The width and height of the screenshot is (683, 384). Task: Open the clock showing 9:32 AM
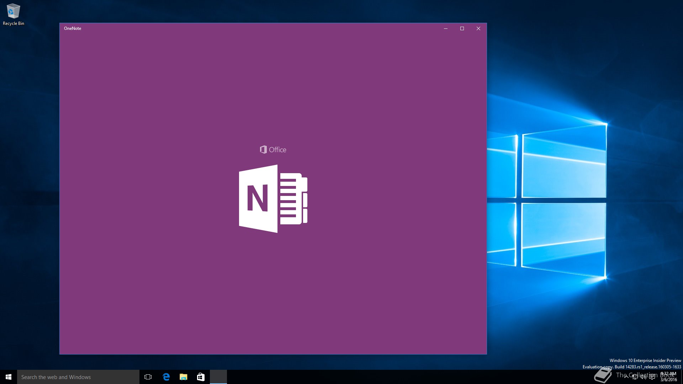[668, 377]
